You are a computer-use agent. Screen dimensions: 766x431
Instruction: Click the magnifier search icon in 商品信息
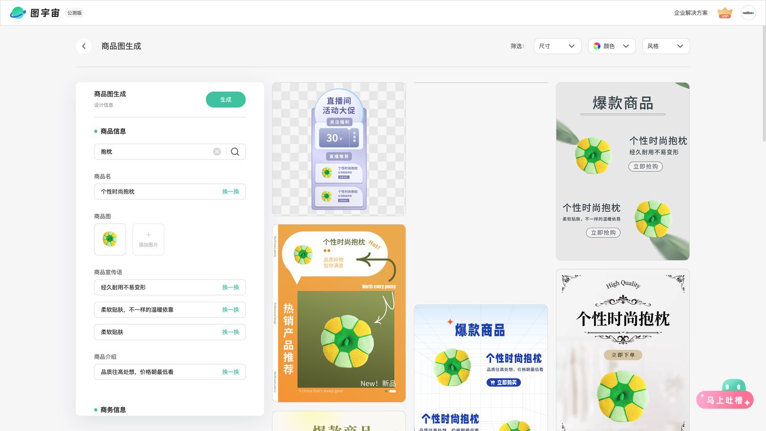coord(235,152)
